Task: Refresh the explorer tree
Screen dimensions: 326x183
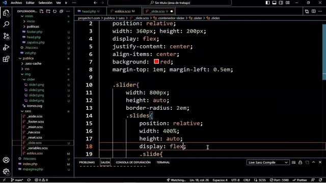Action: click(x=55, y=11)
